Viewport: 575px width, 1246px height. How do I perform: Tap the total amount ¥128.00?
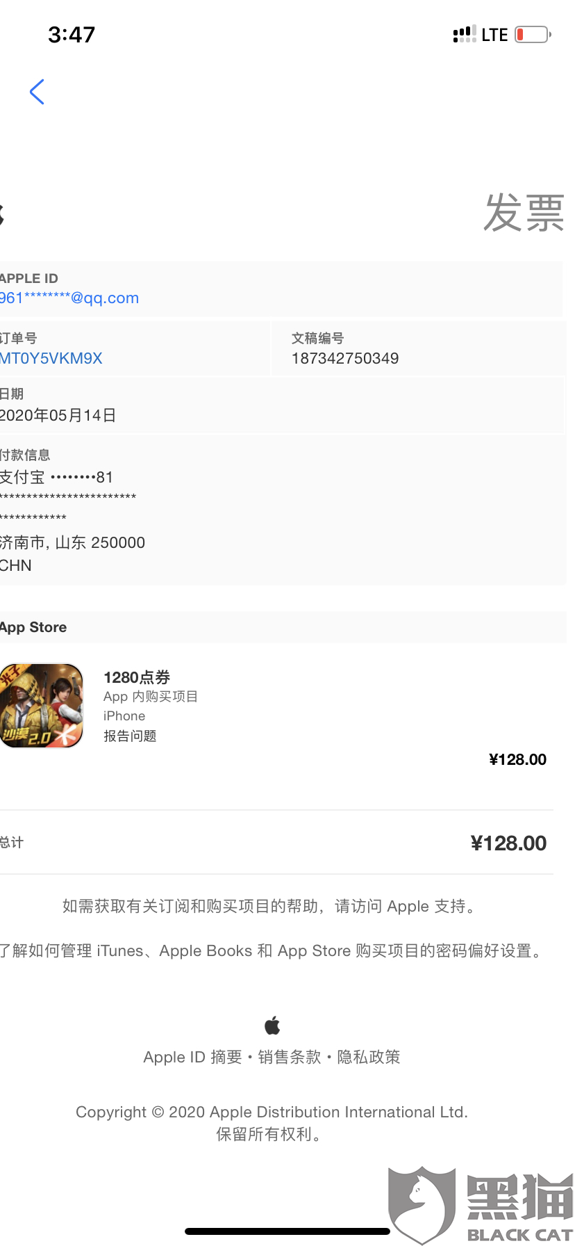(x=508, y=843)
